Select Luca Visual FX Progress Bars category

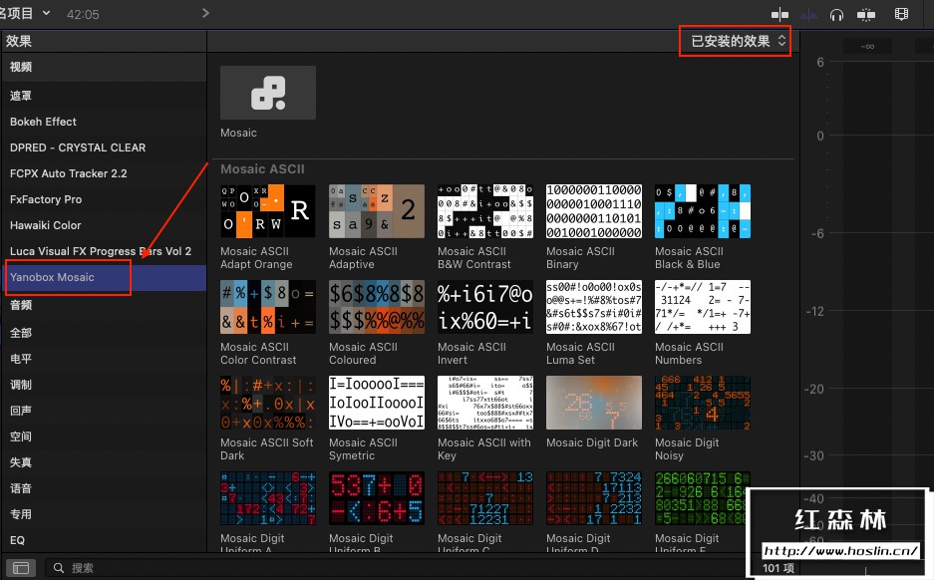103,251
